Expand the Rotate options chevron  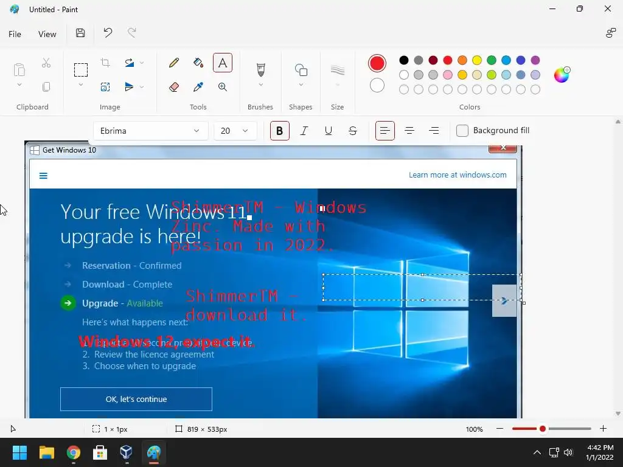[142, 63]
